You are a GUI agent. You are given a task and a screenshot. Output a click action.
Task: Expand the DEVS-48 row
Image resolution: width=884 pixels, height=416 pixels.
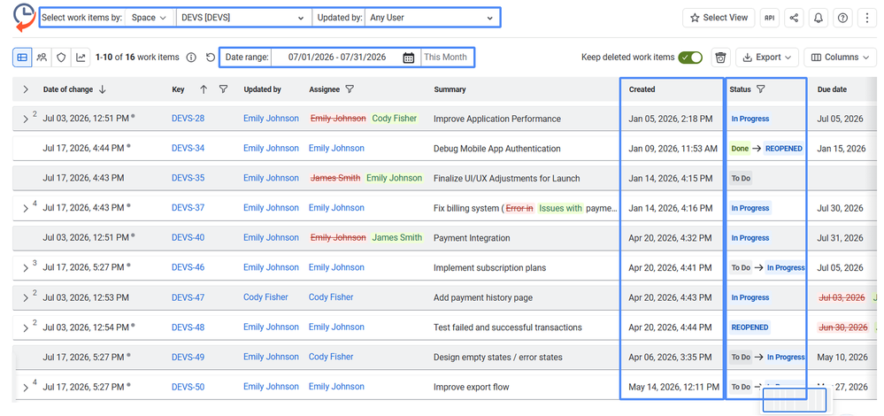pyautogui.click(x=26, y=327)
